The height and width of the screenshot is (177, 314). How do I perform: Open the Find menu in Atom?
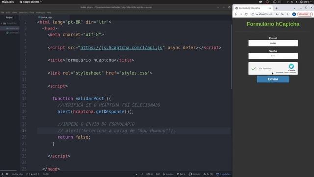coord(32,12)
